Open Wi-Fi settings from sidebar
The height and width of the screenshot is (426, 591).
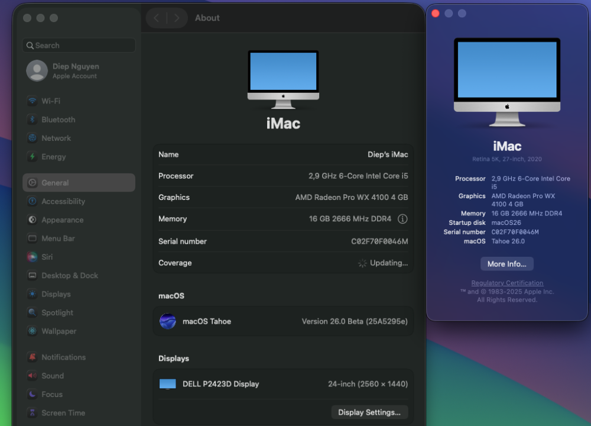pos(79,101)
